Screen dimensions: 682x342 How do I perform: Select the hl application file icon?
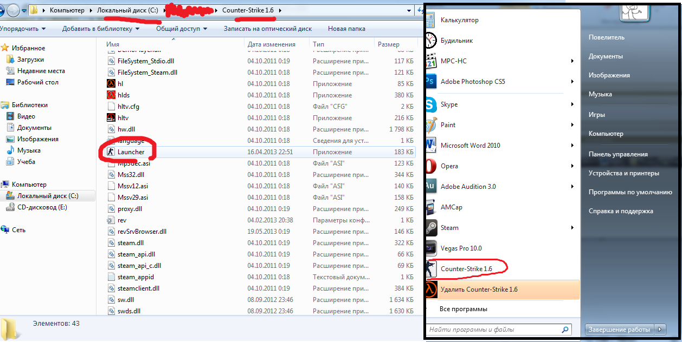point(111,84)
